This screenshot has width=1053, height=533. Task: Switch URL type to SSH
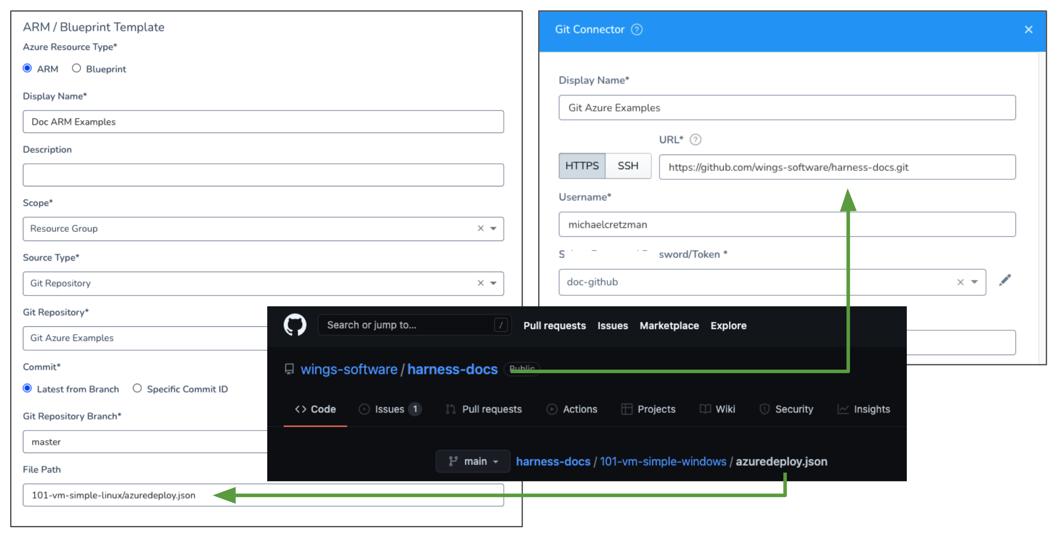628,166
